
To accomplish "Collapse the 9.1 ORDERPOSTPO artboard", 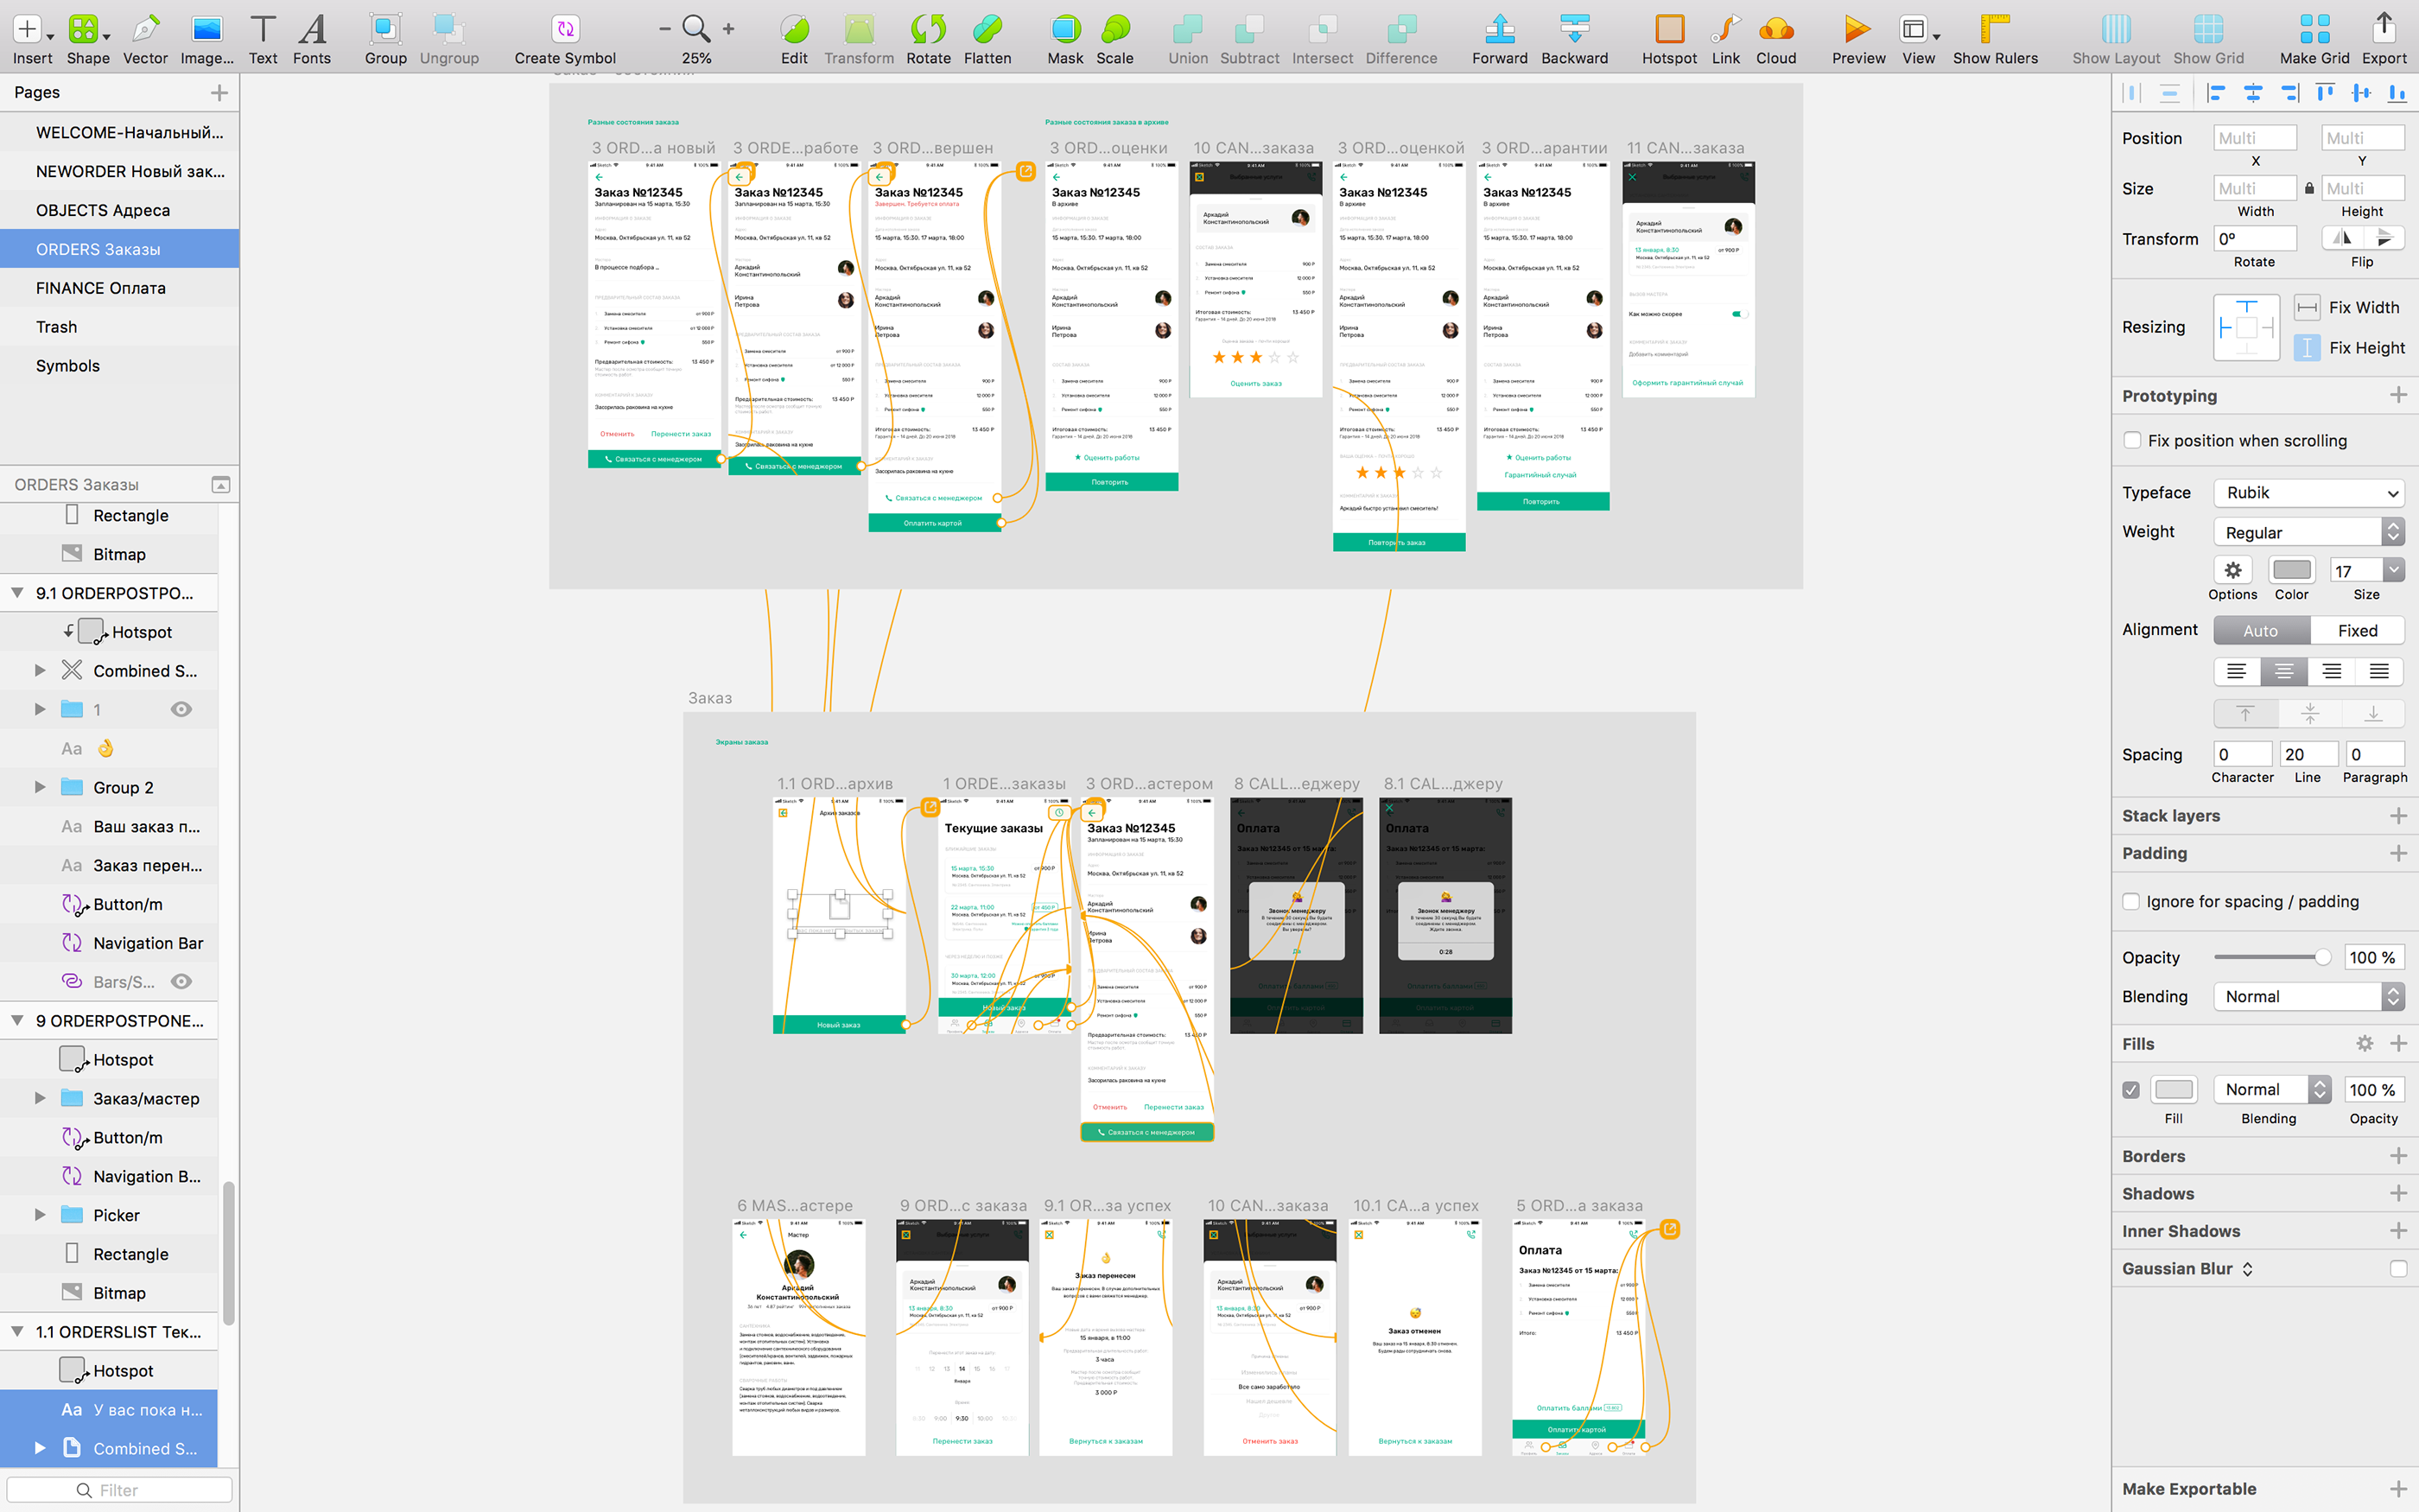I will [17, 592].
